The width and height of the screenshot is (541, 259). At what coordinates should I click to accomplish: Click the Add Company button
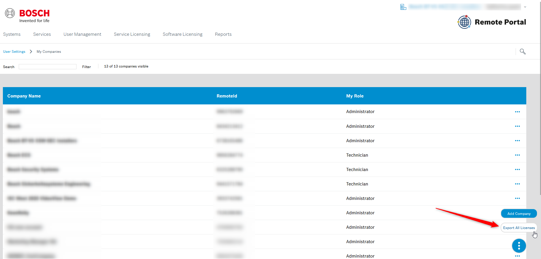click(519, 214)
